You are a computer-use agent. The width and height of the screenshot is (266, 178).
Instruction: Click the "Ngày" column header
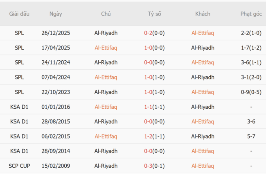coord(56,14)
